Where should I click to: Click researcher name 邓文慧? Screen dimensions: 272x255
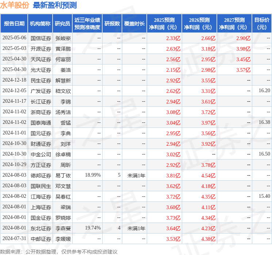63,186
